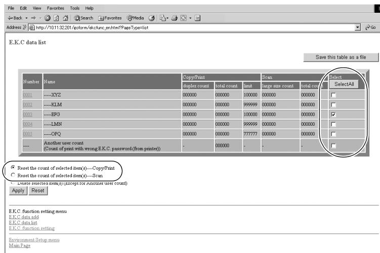380x253 pixels.
Task: Check the Select box for XYZ row
Action: tap(333, 95)
